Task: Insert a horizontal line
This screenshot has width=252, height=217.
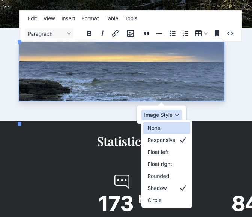Action: [159, 33]
